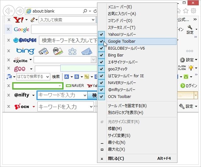This screenshot has width=201, height=167.
Task: Click the goo lightbulb icon
Action: tap(191, 68)
